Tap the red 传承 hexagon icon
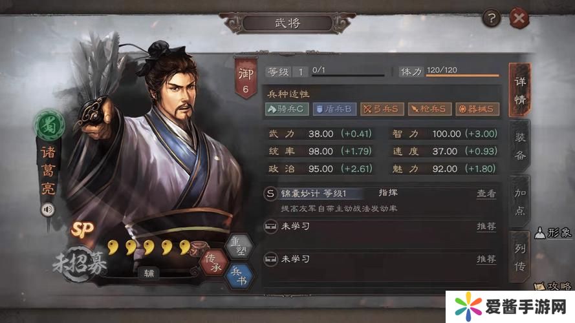The width and height of the screenshot is (575, 323). pyautogui.click(x=213, y=263)
